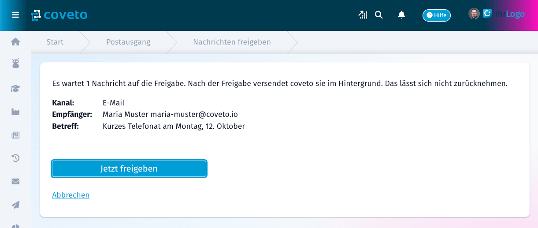The image size is (538, 228).
Task: Click the Empfänger: label
Action: [x=72, y=114]
